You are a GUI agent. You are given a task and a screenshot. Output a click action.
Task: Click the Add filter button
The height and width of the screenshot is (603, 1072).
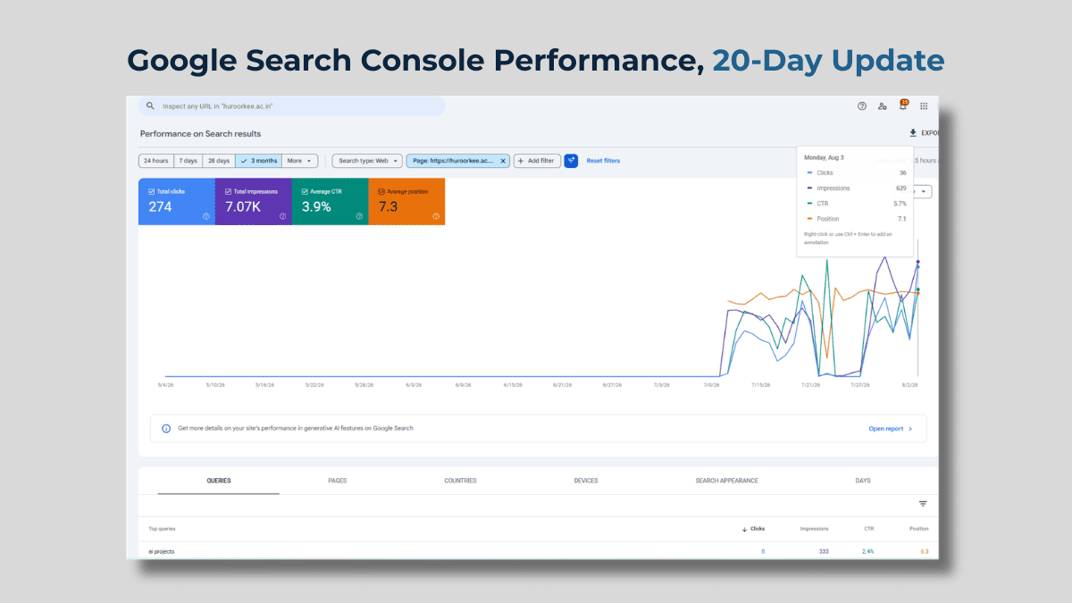click(537, 161)
